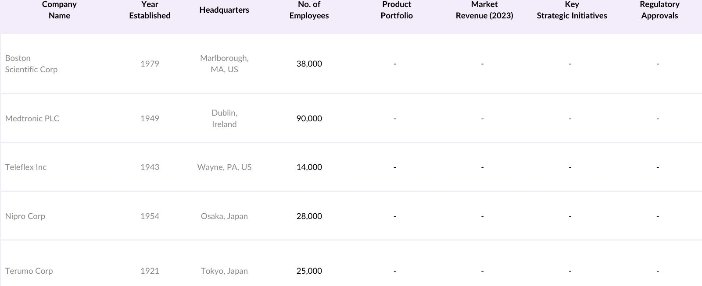Select the Medtronic PLC cell
Screen dimensions: 702x286
pos(32,118)
